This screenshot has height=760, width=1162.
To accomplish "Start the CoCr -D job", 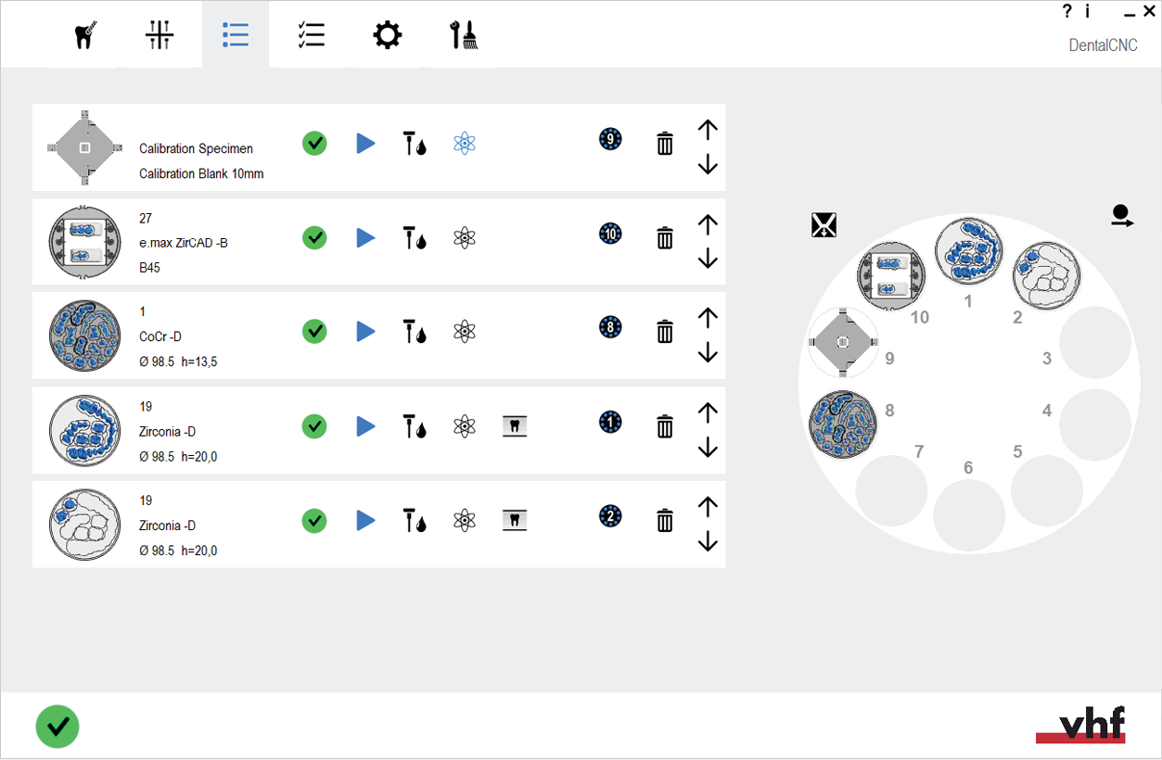I will point(365,331).
